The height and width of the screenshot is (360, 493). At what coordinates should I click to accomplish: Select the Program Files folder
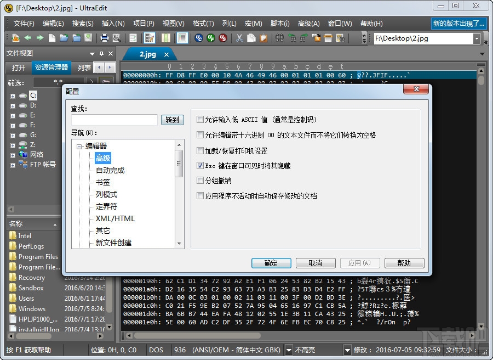[x=33, y=257]
